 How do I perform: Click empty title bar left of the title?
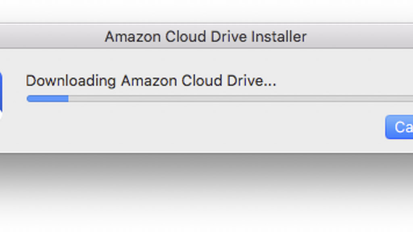(x=48, y=37)
